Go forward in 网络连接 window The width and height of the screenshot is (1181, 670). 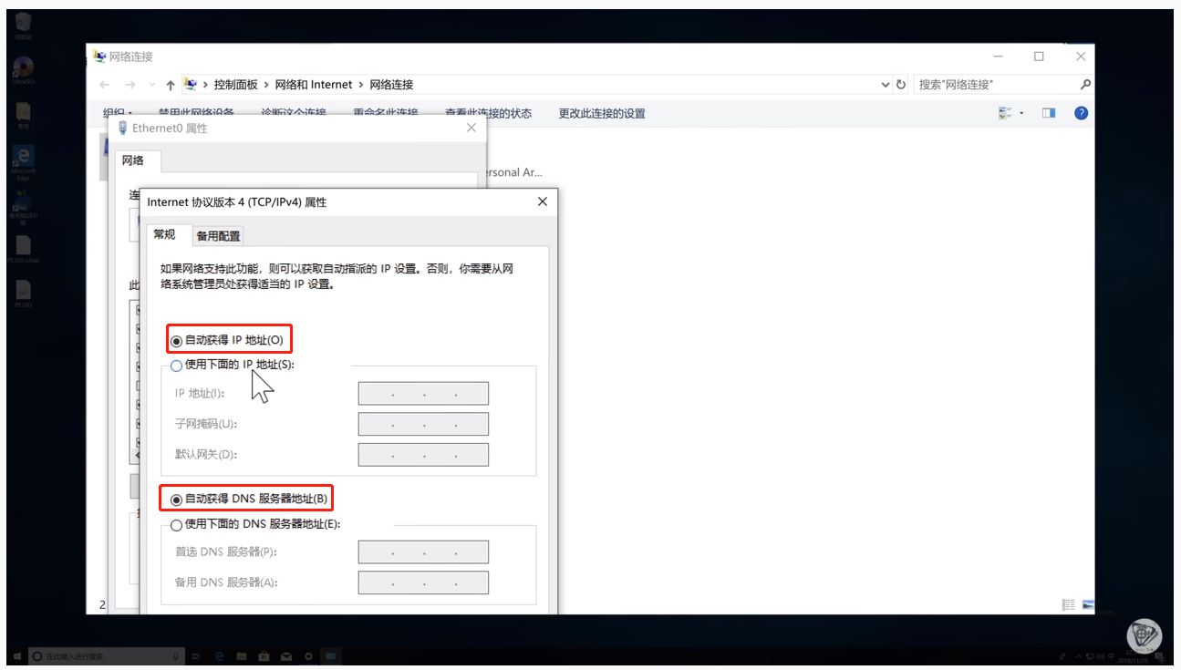pyautogui.click(x=130, y=85)
